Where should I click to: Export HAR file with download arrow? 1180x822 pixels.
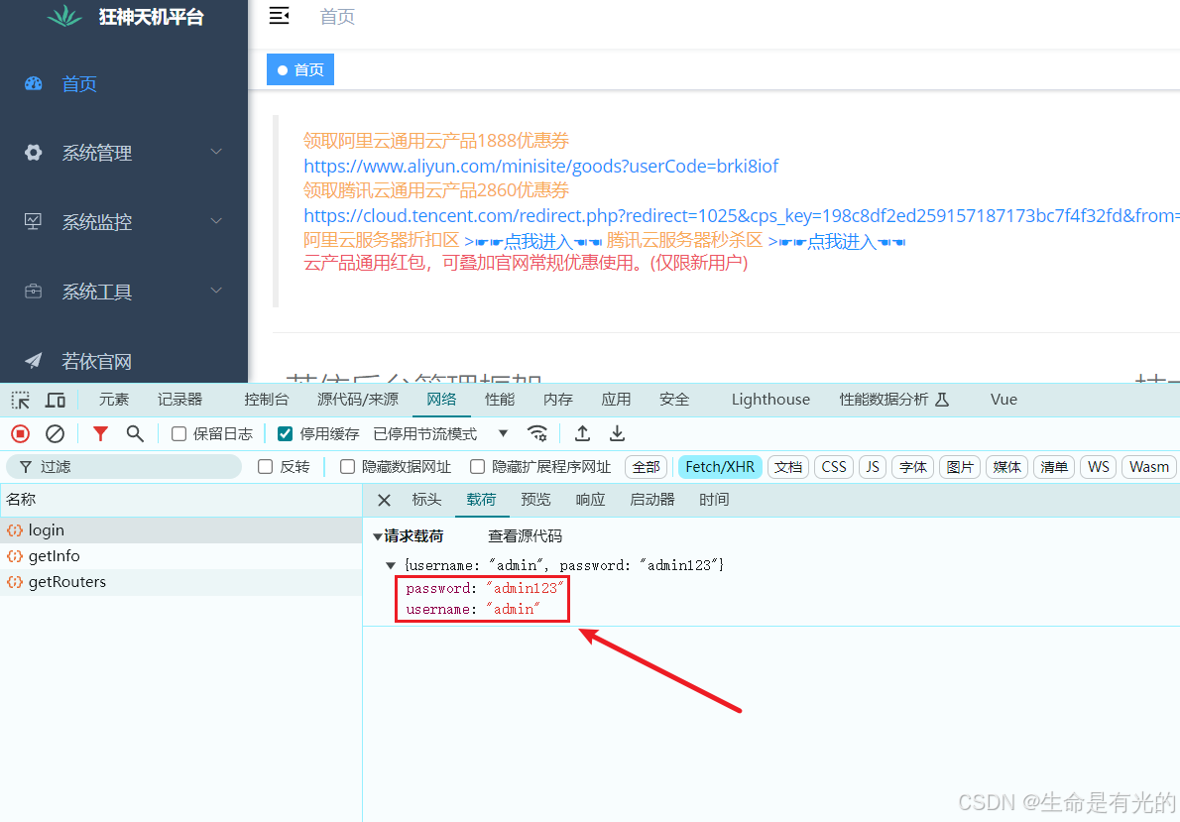click(617, 433)
